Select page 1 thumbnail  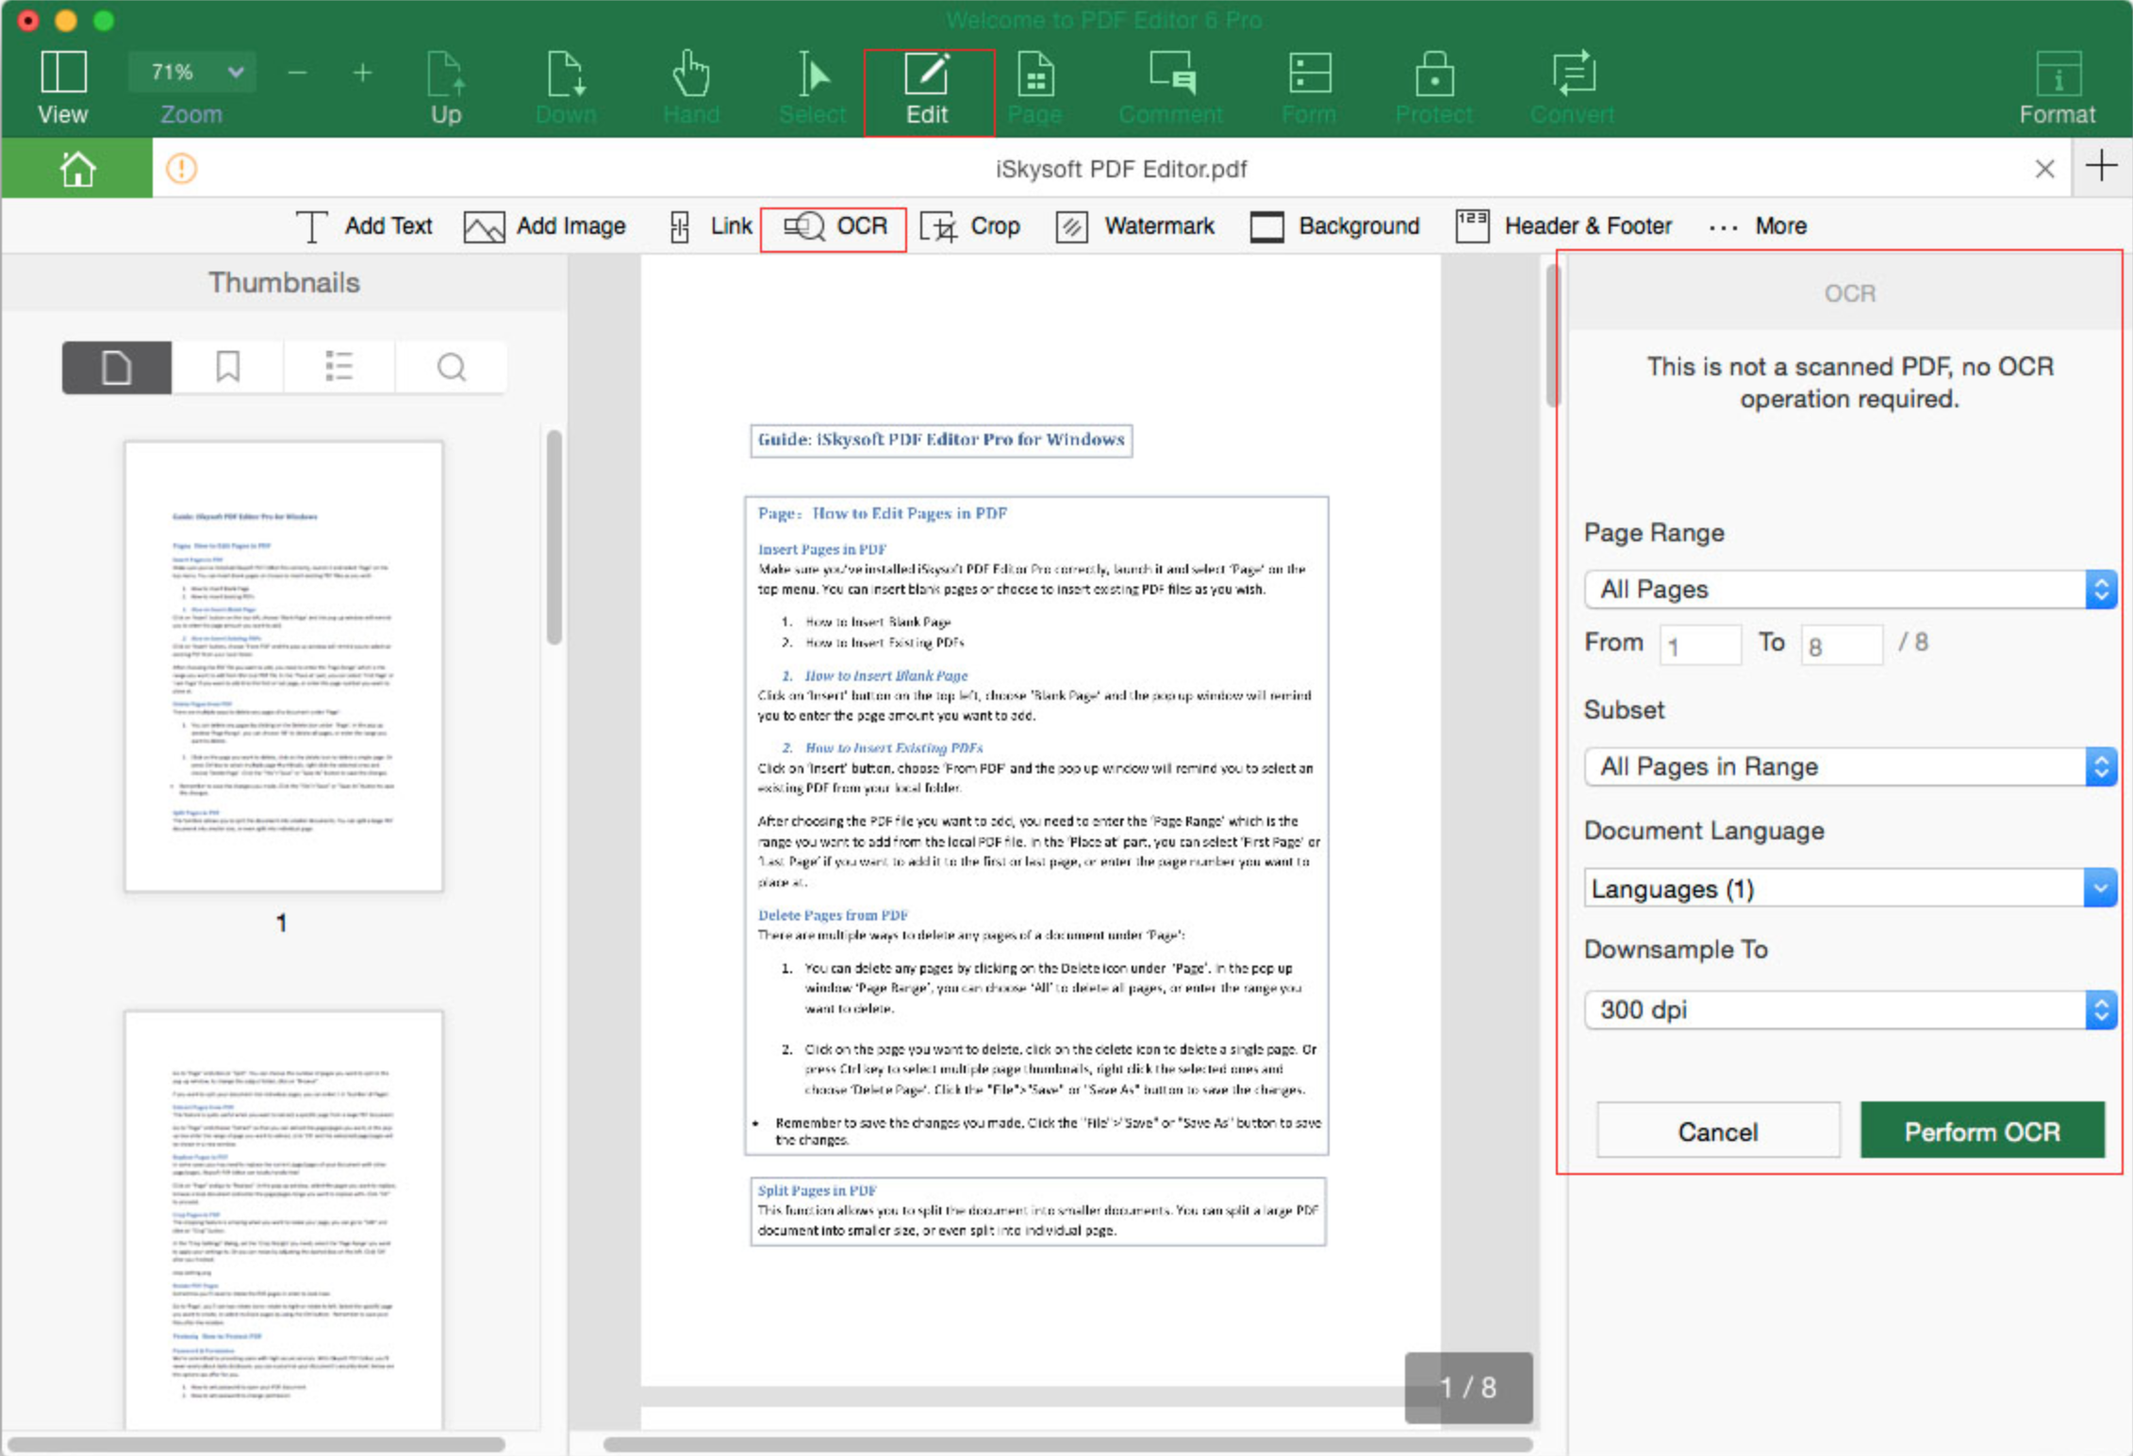pyautogui.click(x=284, y=666)
